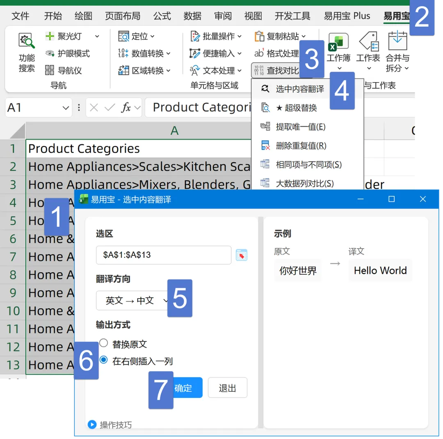
Task: Minimize the 选中内容翻译 dialog
Action: pos(361,199)
